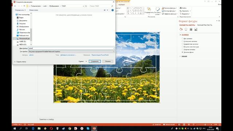Click the Select (Выделить) button in ribbon

185,14
